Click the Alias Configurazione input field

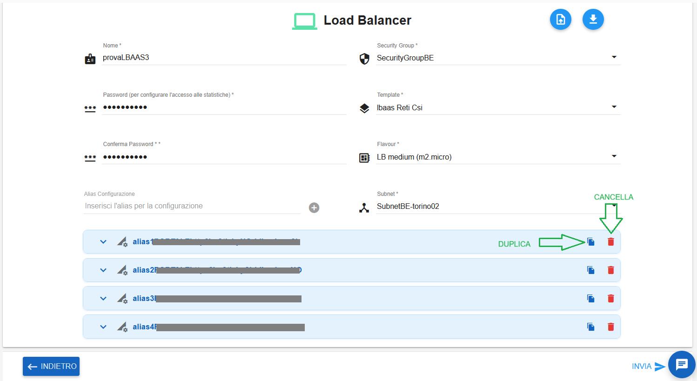[192, 206]
